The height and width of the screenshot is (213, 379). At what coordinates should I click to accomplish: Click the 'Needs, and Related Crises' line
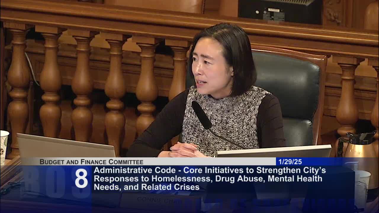click(147, 187)
